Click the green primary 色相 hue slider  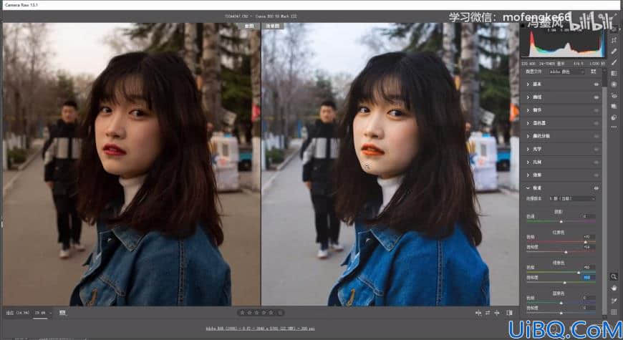coord(561,272)
